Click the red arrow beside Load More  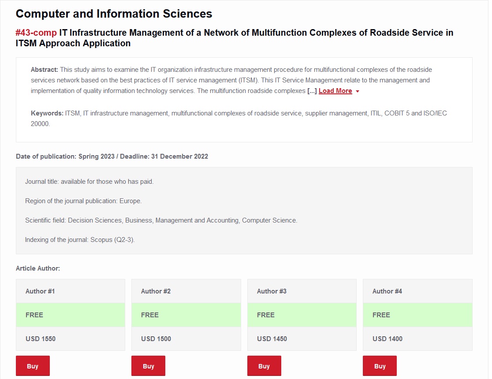[358, 91]
